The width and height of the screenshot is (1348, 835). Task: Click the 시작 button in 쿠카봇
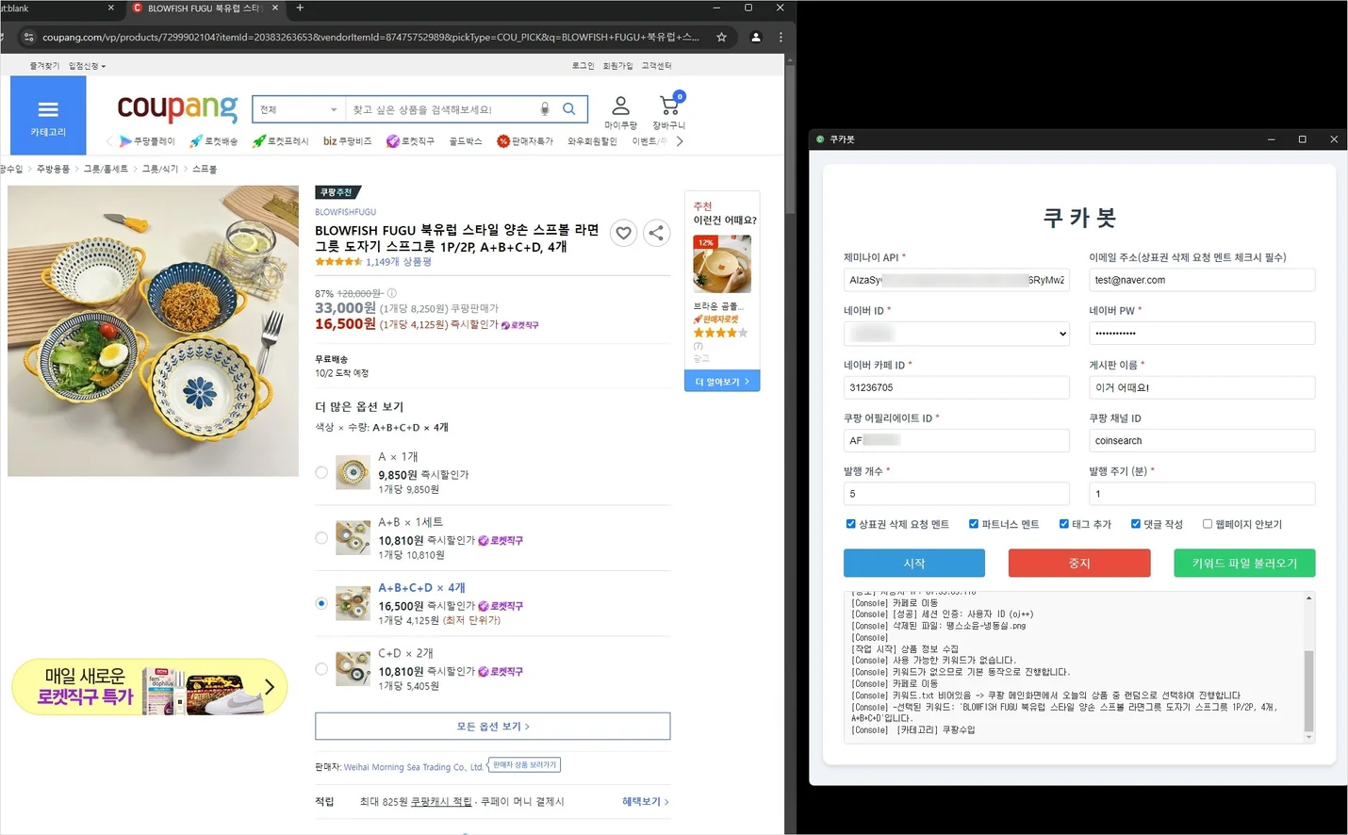pos(914,563)
